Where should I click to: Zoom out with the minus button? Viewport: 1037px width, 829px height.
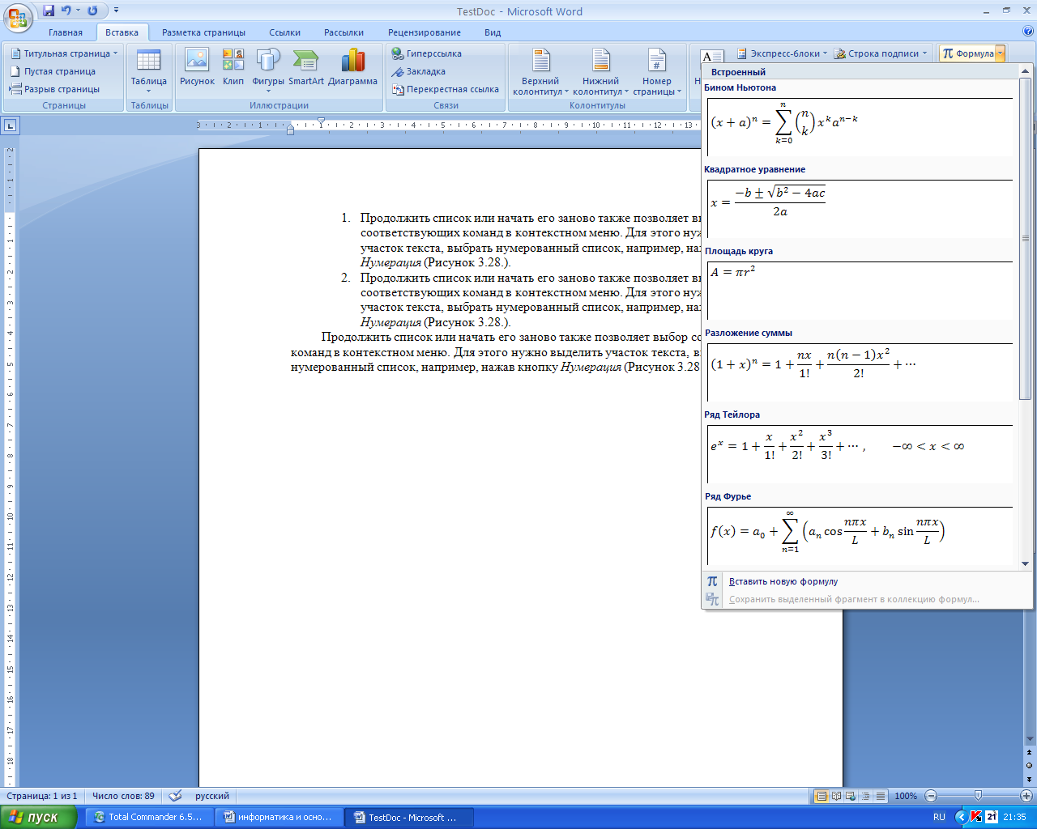(931, 796)
